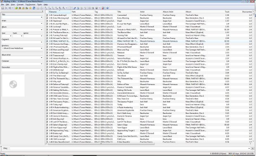Click the Filter text input field
Viewport: 256px width, 156px height.
[129, 148]
